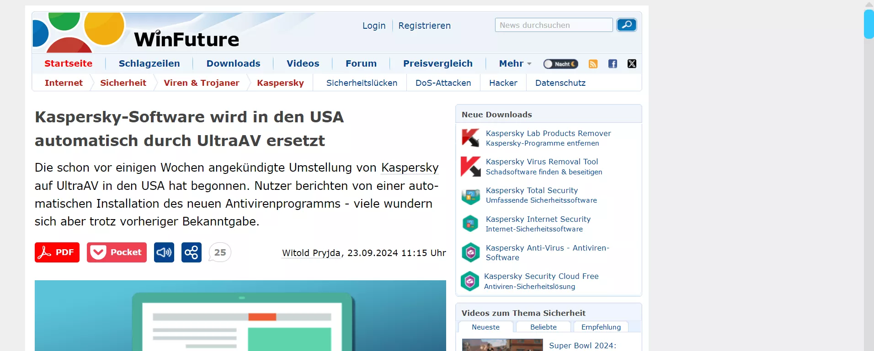874x351 pixels.
Task: Open the Kaspersky Lab Products Remover link
Action: click(x=548, y=133)
